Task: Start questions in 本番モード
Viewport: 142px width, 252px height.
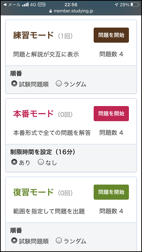Action: point(111,114)
